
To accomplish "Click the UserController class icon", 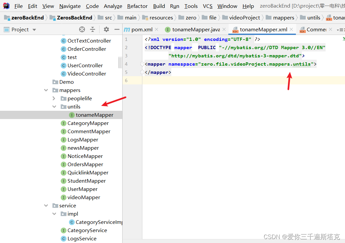I will 63,65.
